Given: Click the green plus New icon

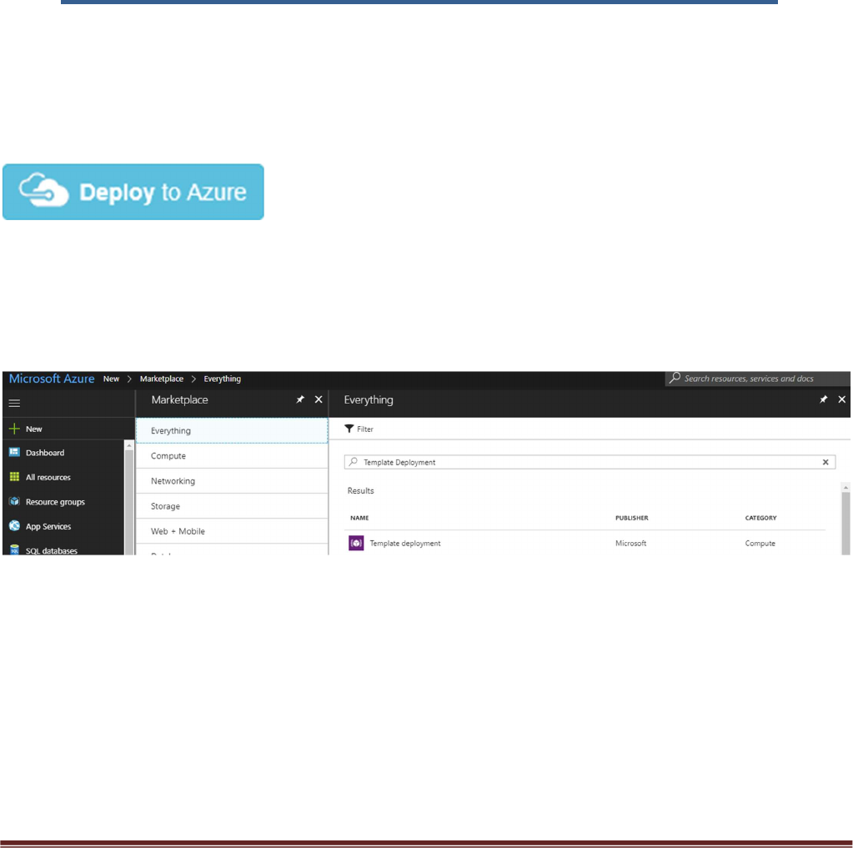Looking at the screenshot, I should coord(15,429).
